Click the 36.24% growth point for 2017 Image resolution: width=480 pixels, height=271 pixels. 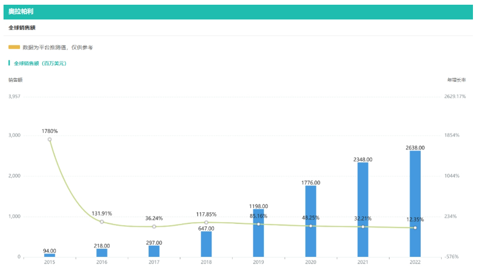tap(154, 226)
